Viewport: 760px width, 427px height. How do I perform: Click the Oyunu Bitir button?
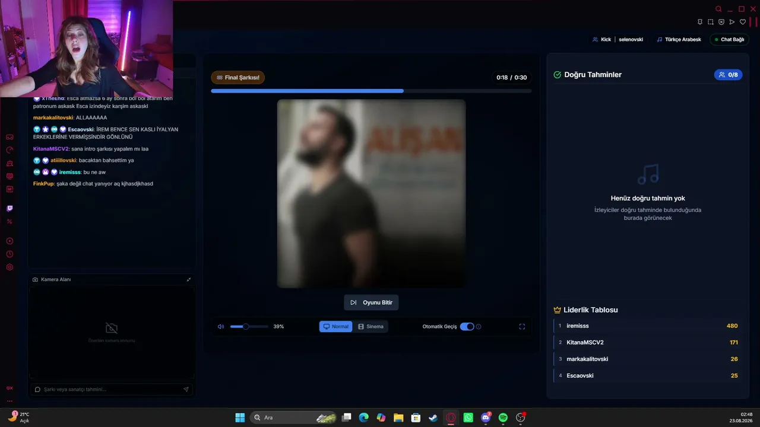(371, 302)
